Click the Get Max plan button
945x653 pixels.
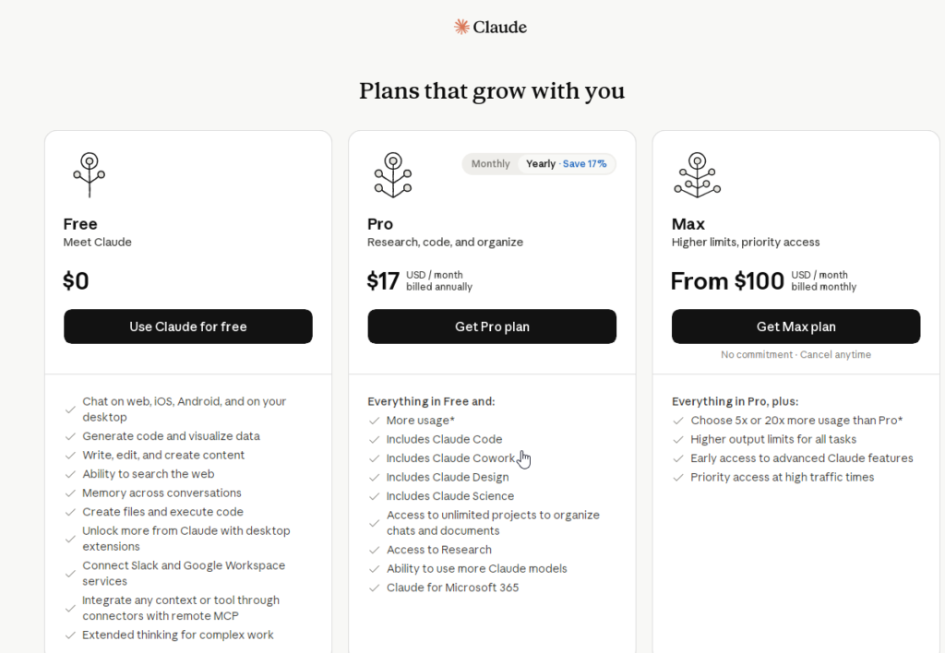795,326
